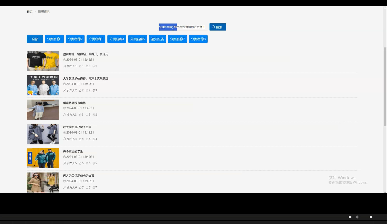Click the page vertical scrollbar thumb

(385, 87)
